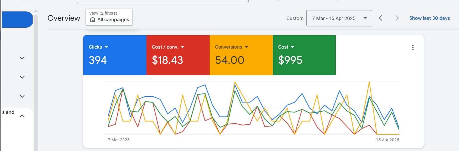Expand the first collapsed sidebar section

[x=22, y=58]
